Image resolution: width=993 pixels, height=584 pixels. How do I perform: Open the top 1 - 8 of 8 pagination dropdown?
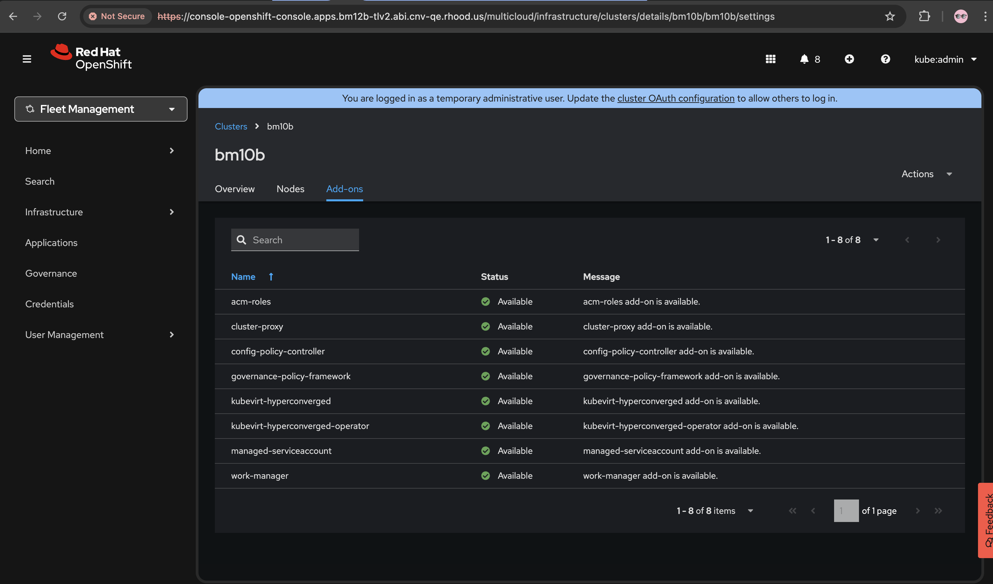point(852,240)
